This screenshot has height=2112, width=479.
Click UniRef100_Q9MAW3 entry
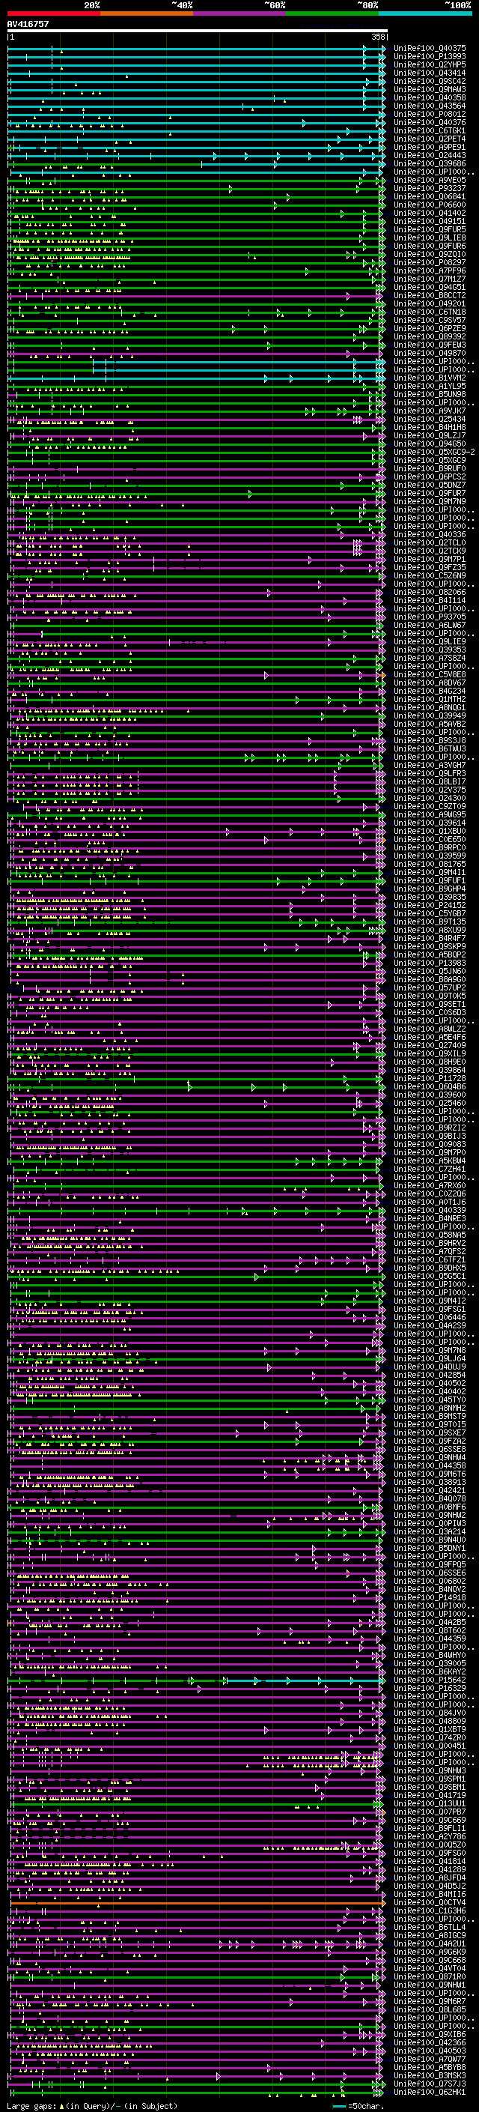click(x=430, y=89)
